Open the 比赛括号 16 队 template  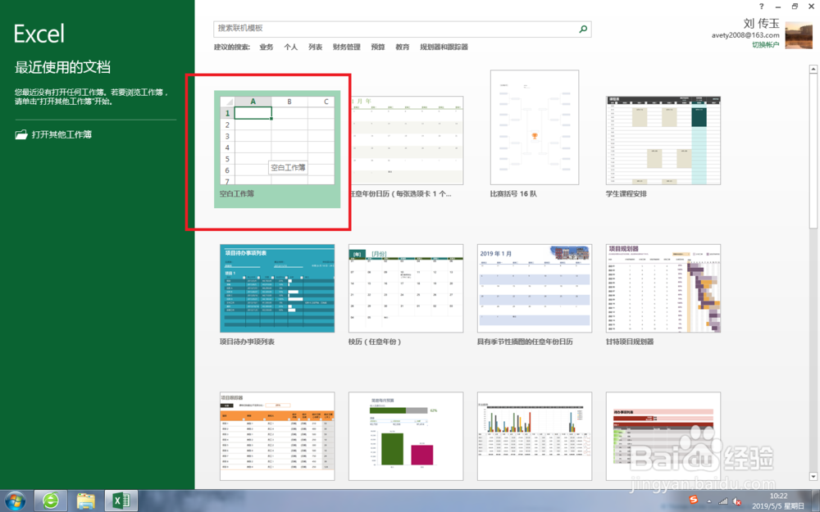point(535,127)
